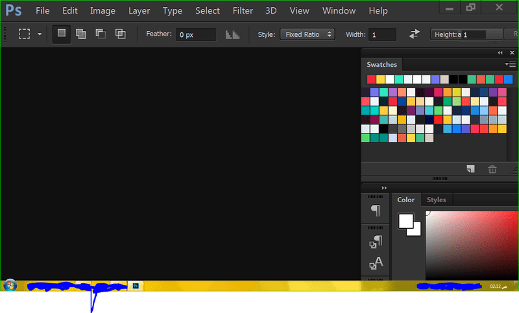Collapse Swatches panel with double-arrow icon
The width and height of the screenshot is (519, 313).
tap(500, 52)
